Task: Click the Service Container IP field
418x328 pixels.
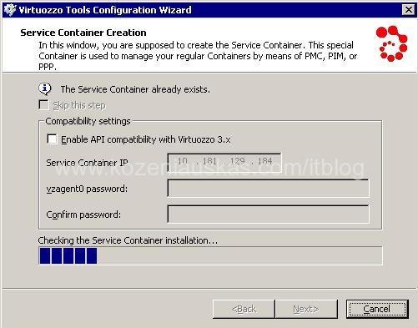Action: point(224,162)
